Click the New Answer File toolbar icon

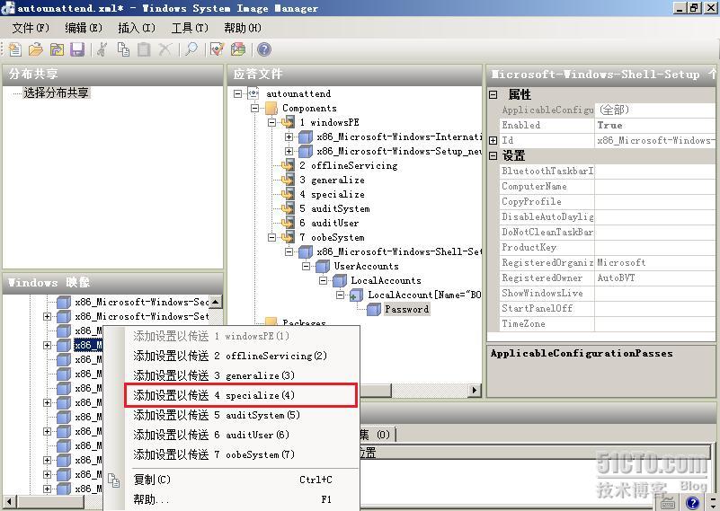tap(15, 49)
